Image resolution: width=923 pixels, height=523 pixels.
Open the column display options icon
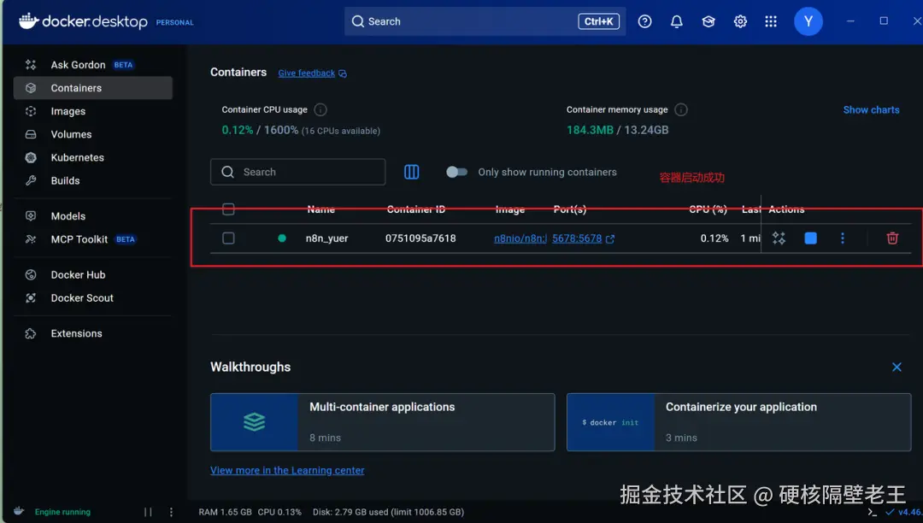pyautogui.click(x=411, y=172)
